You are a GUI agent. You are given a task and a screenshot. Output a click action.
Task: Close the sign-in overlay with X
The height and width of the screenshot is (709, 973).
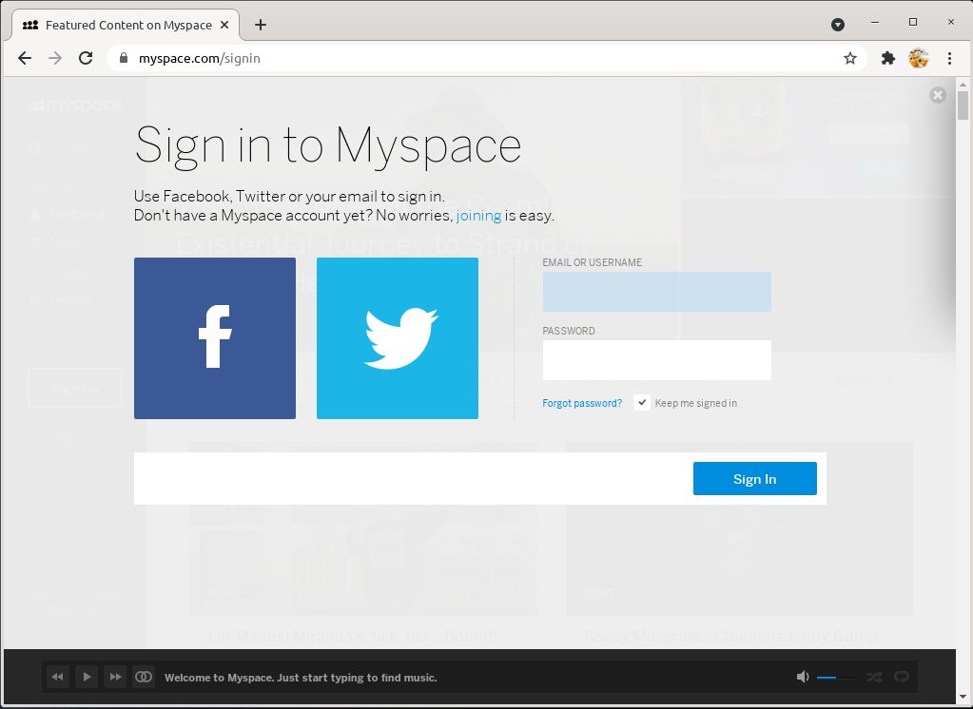click(938, 95)
